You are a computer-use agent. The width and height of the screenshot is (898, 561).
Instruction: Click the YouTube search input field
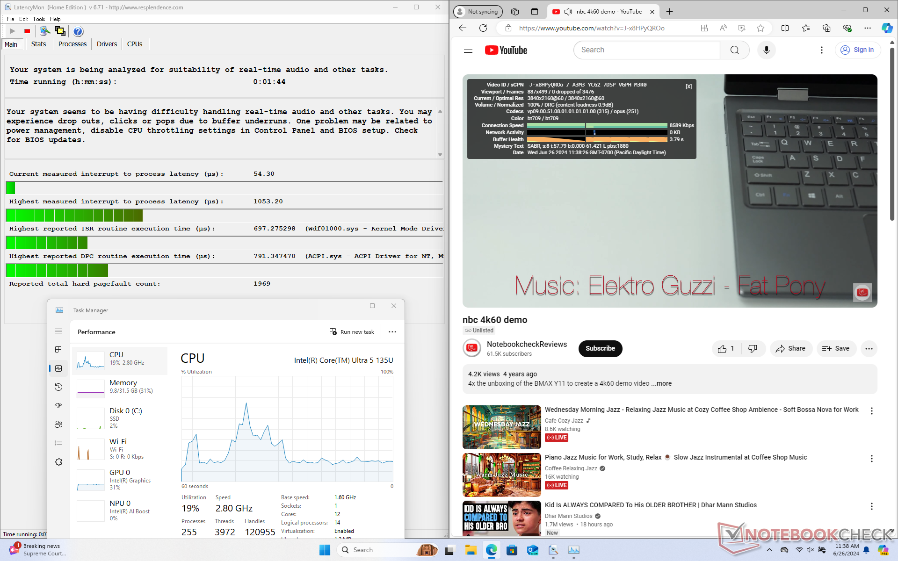646,50
